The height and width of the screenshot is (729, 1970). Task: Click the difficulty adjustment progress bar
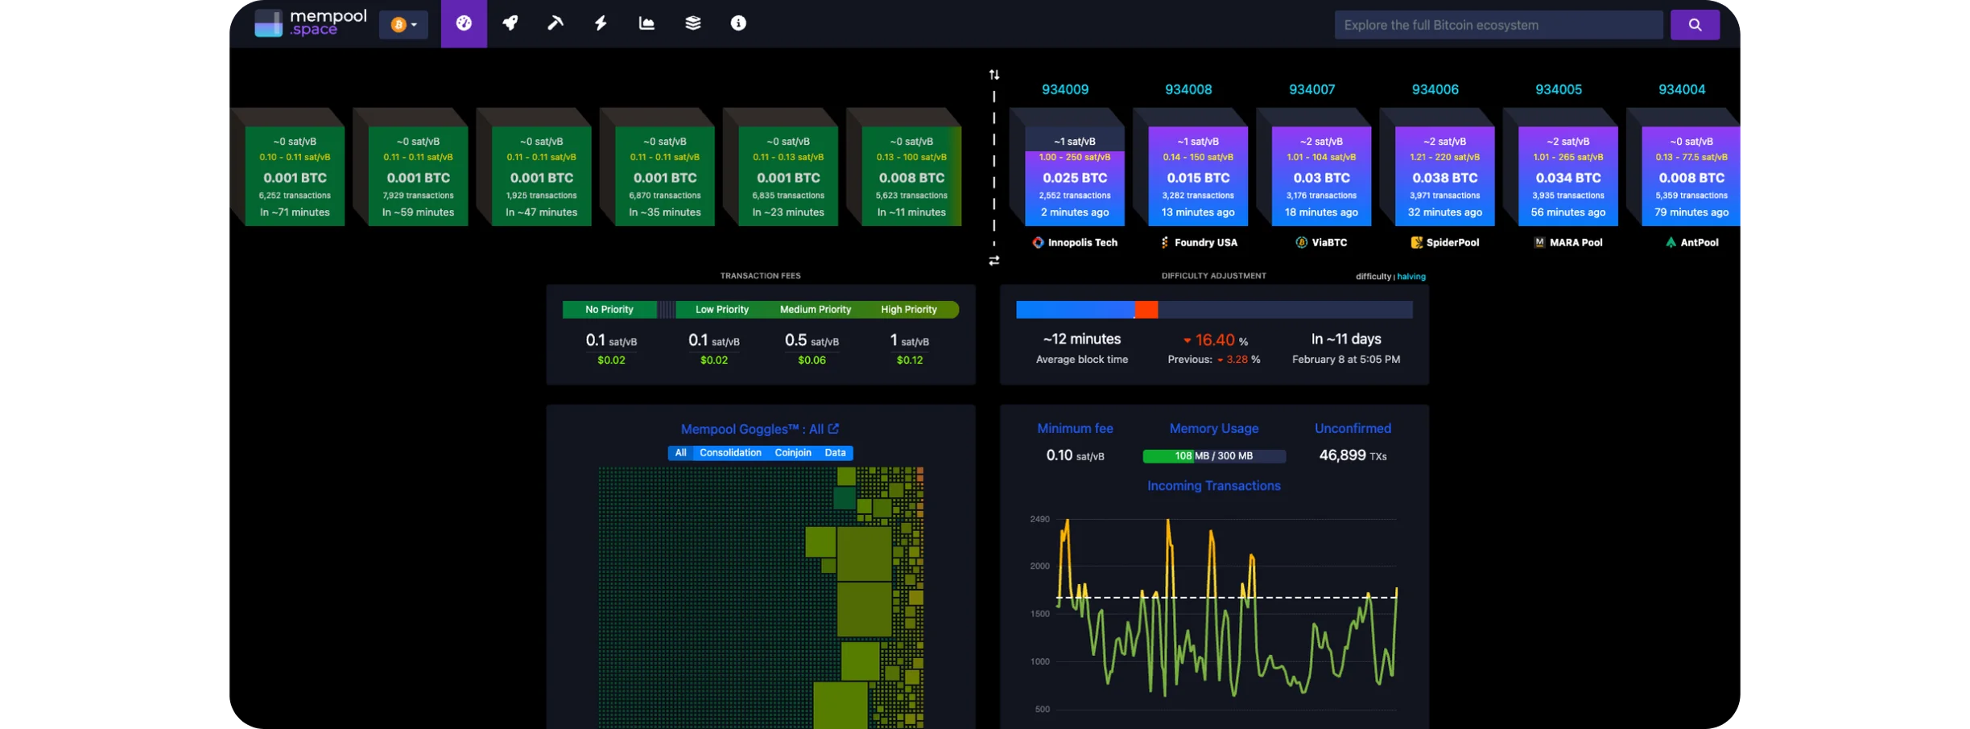[x=1213, y=310]
